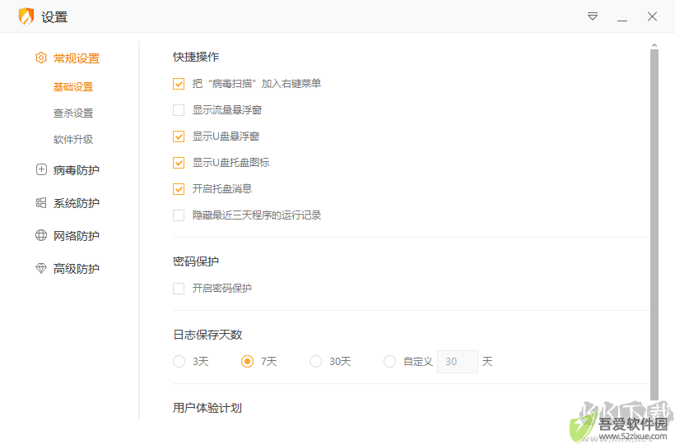Click 日志保存天数 section heading
The width and height of the screenshot is (675, 444).
coord(207,335)
